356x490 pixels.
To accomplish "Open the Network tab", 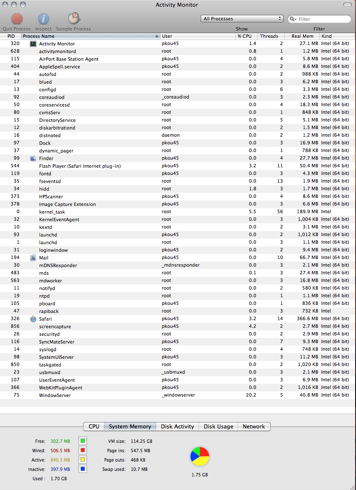I will [x=254, y=427].
